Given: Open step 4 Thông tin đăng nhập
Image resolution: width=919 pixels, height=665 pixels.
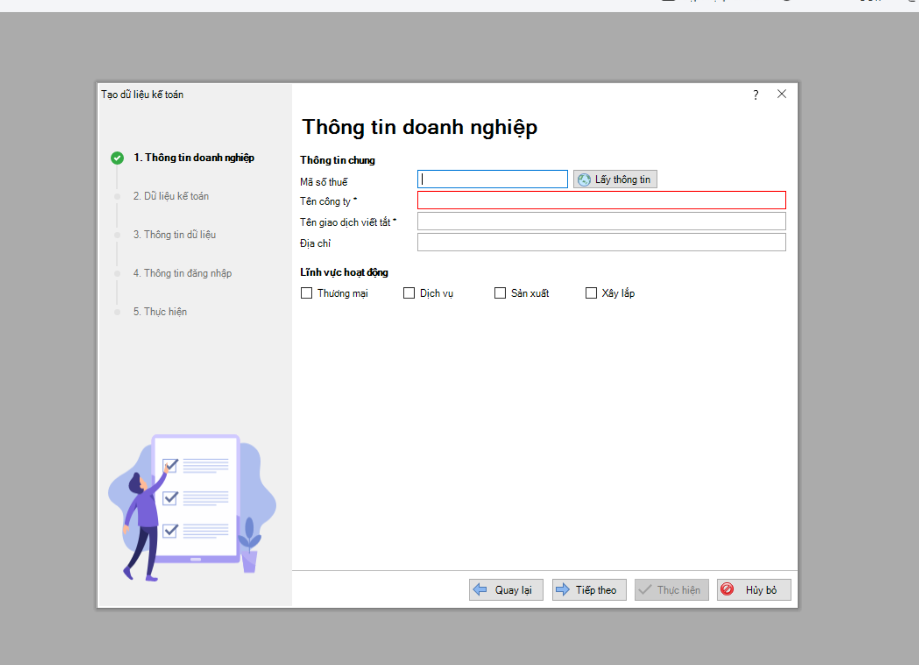Looking at the screenshot, I should pos(182,273).
